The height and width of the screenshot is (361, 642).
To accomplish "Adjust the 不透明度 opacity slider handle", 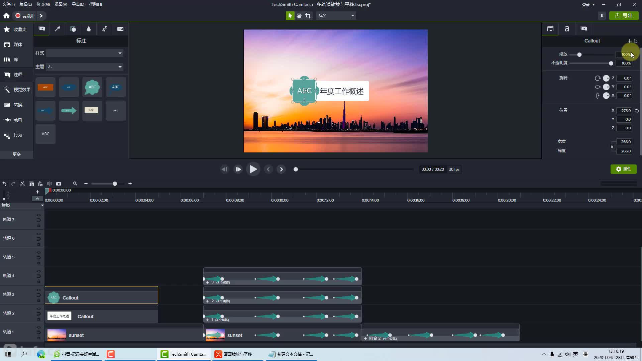I will [x=611, y=64].
